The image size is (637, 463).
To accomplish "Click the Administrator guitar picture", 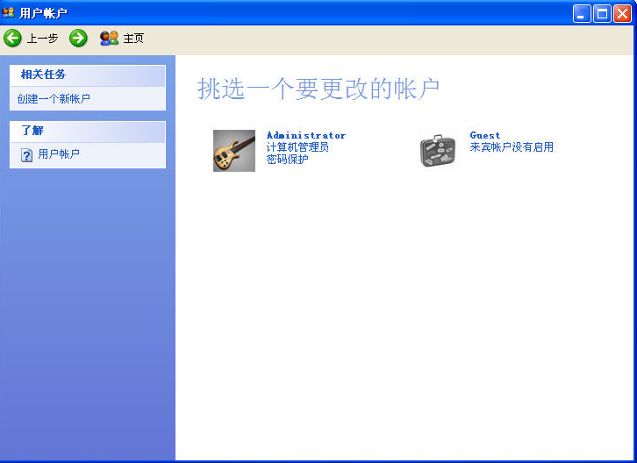I will coord(234,151).
